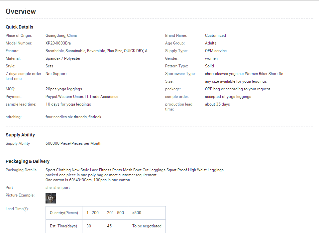
Task: Click the 600000 Pieces per Month value
Action: (73, 143)
